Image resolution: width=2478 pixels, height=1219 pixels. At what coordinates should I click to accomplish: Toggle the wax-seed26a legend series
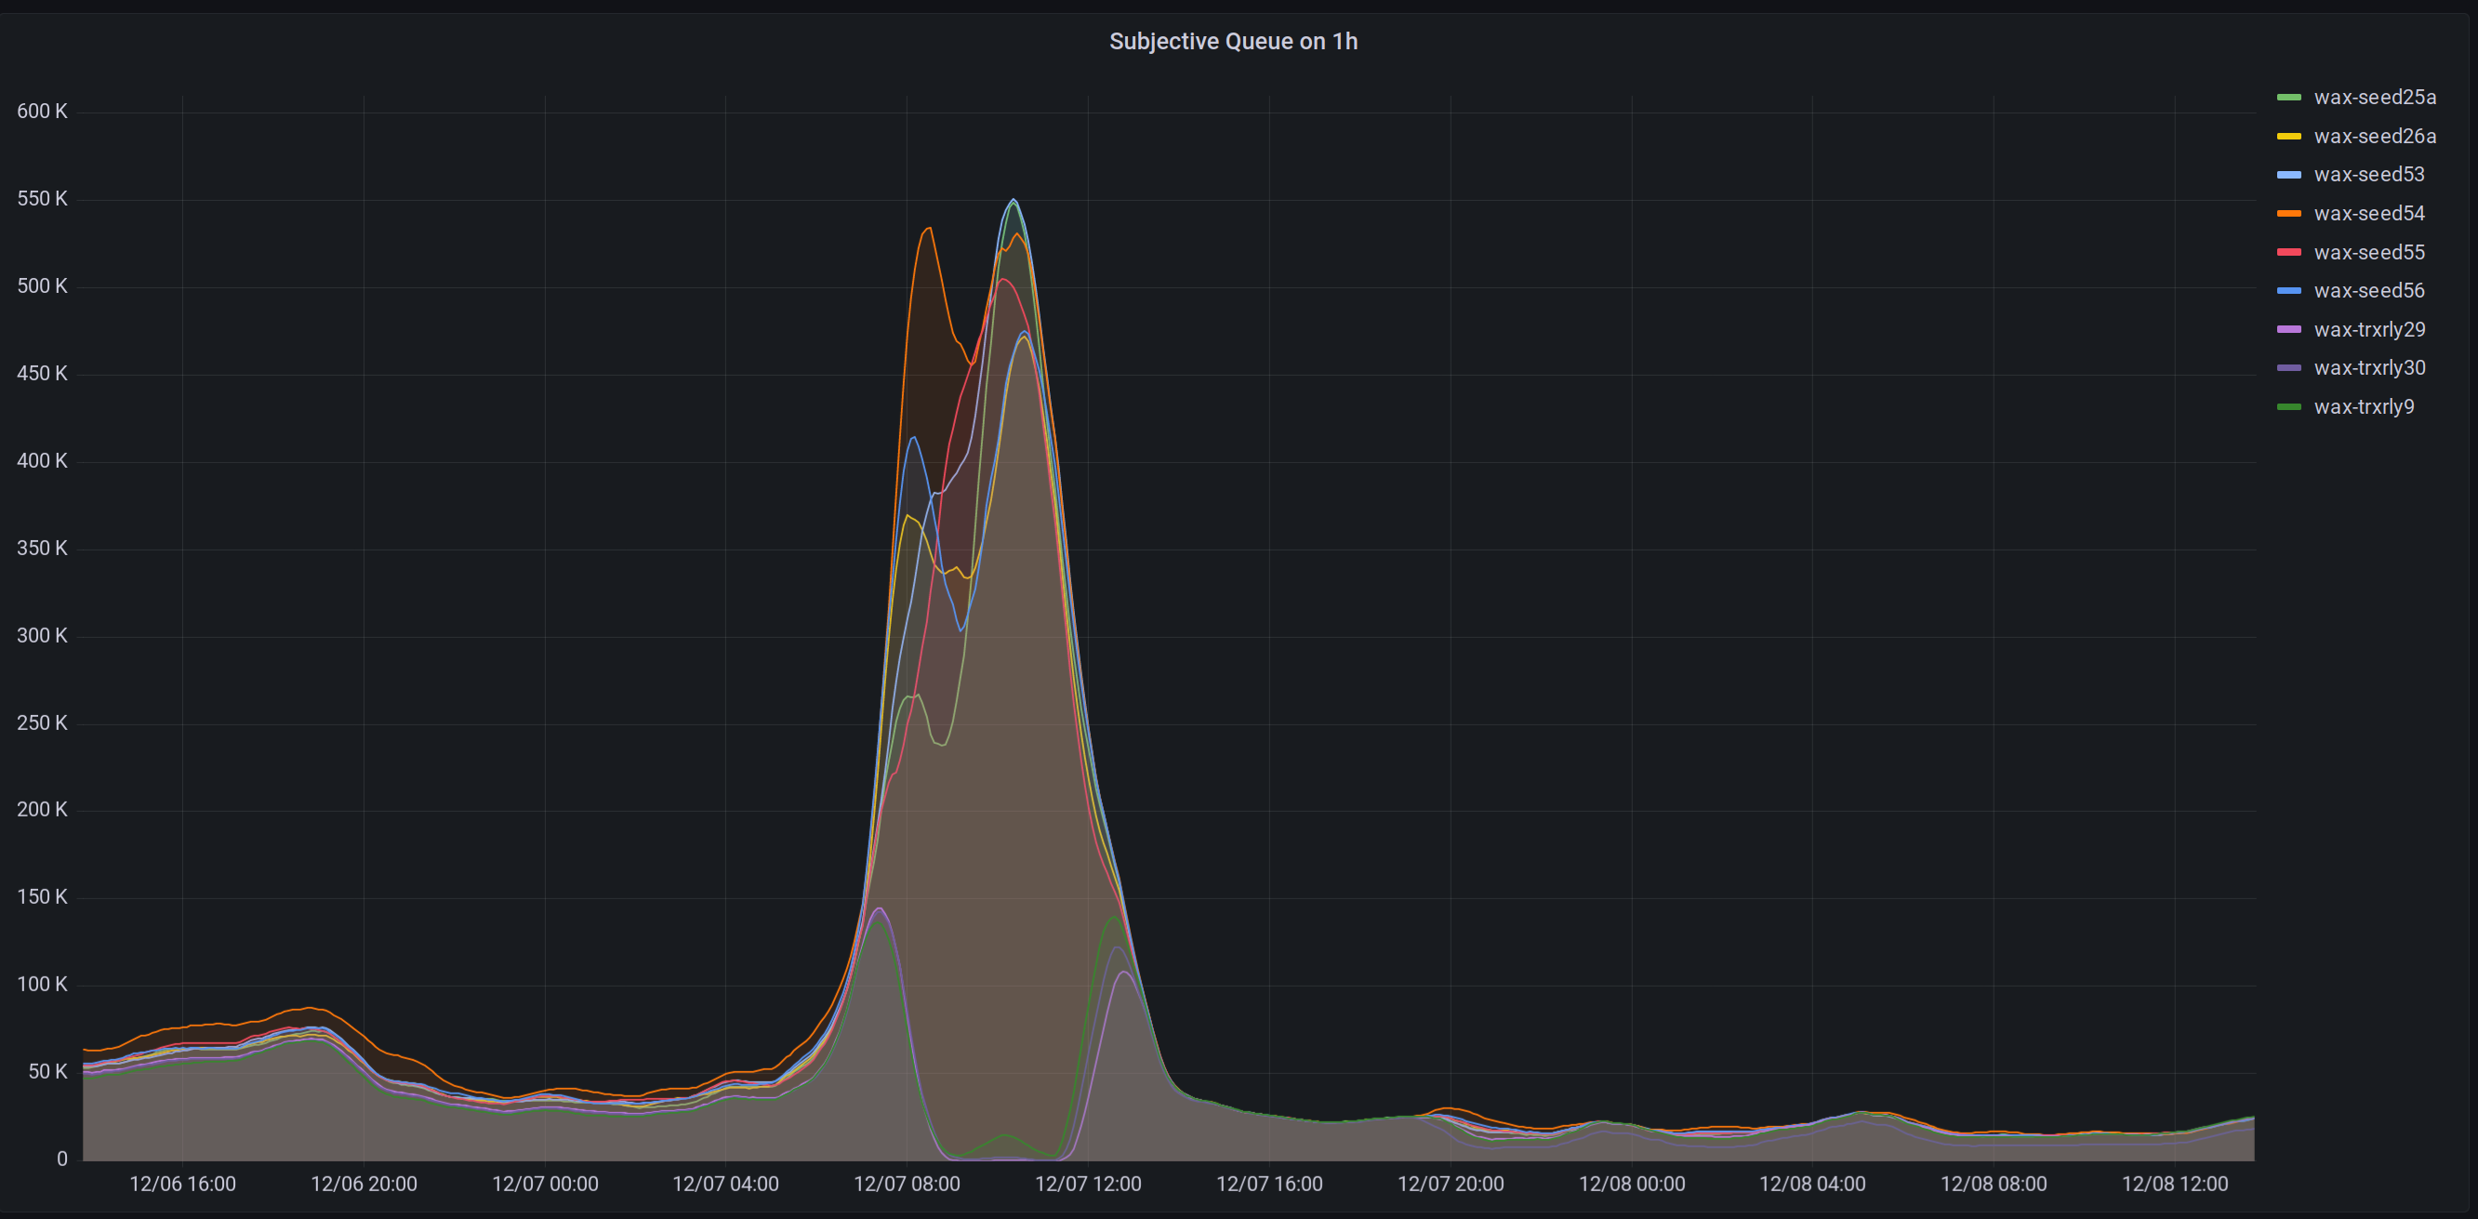2374,136
